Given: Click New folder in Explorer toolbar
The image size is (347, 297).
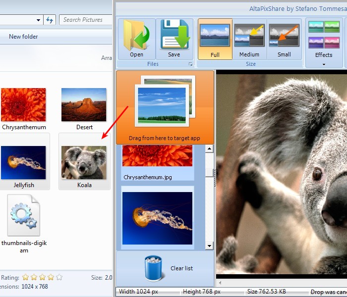Looking at the screenshot, I should (x=23, y=37).
